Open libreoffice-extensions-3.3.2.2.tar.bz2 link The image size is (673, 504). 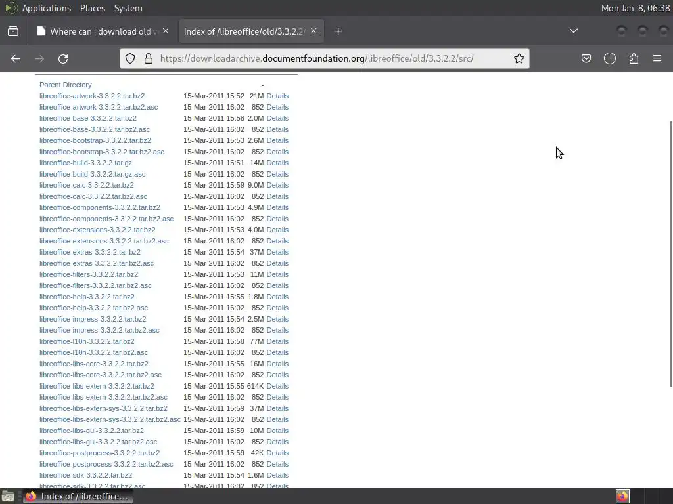click(97, 230)
